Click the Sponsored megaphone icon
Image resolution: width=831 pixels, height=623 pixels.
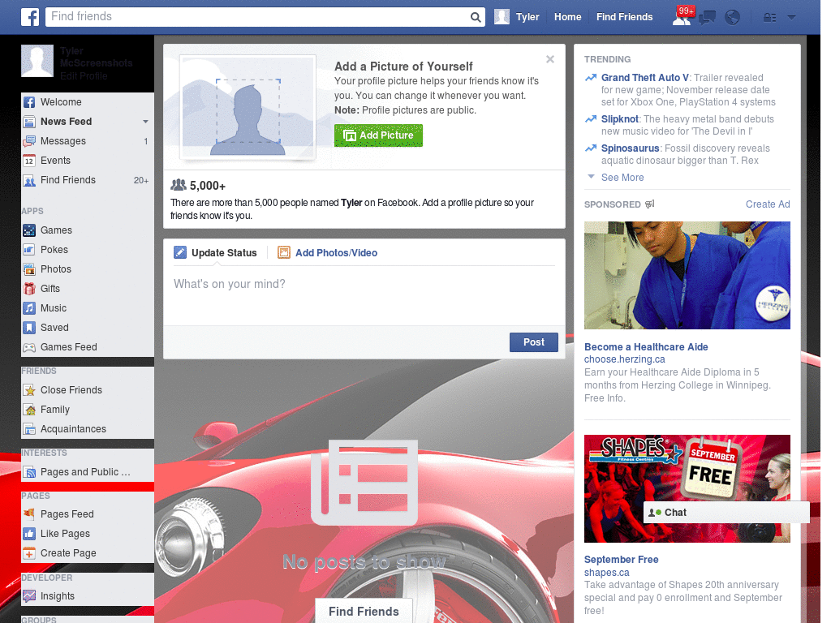(650, 204)
